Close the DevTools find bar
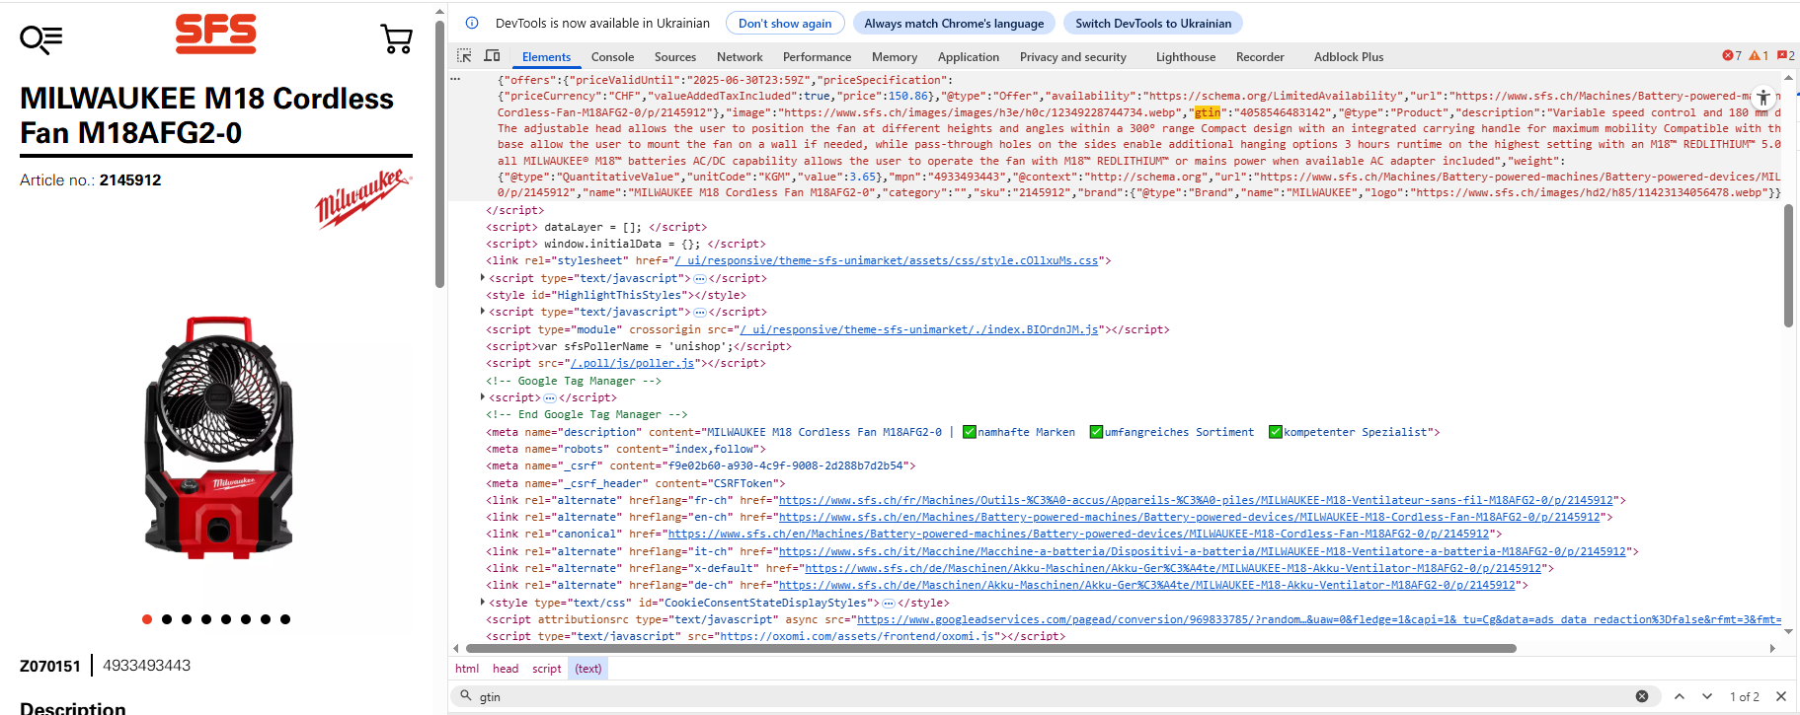This screenshot has width=1800, height=715. pos(1781,696)
